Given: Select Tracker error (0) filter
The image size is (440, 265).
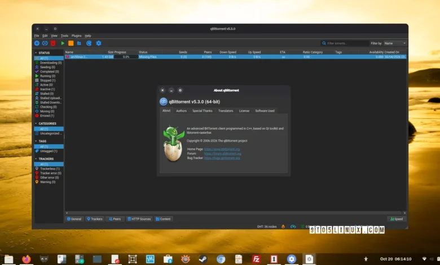Looking at the screenshot, I should point(49,173).
